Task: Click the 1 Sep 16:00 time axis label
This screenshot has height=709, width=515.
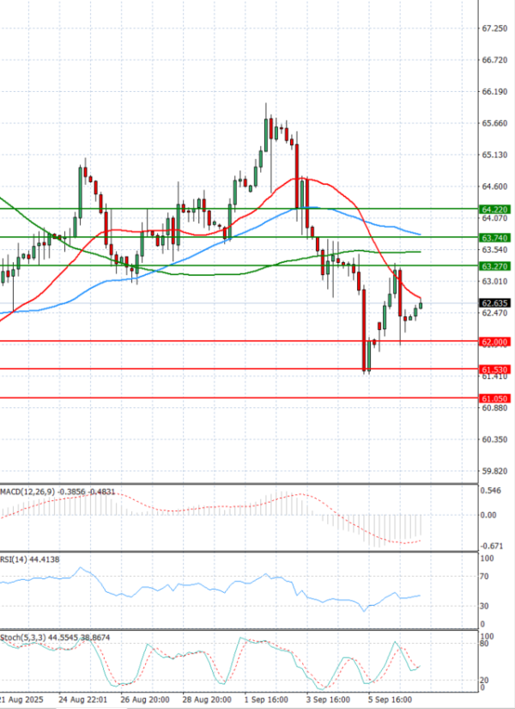Action: pos(266,700)
